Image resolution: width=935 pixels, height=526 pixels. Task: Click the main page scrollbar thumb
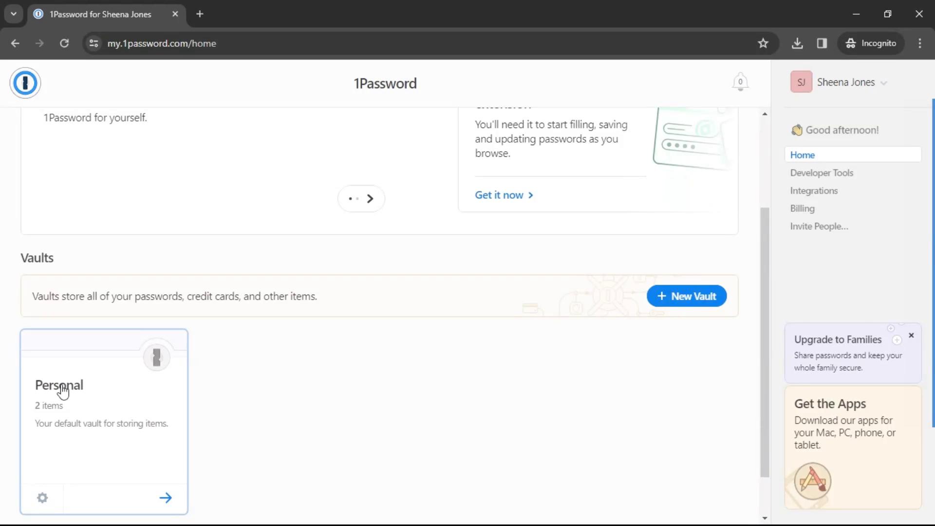tap(765, 342)
